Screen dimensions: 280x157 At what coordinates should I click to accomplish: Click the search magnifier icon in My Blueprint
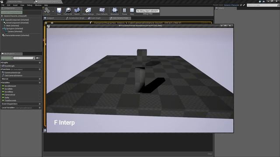point(34,58)
